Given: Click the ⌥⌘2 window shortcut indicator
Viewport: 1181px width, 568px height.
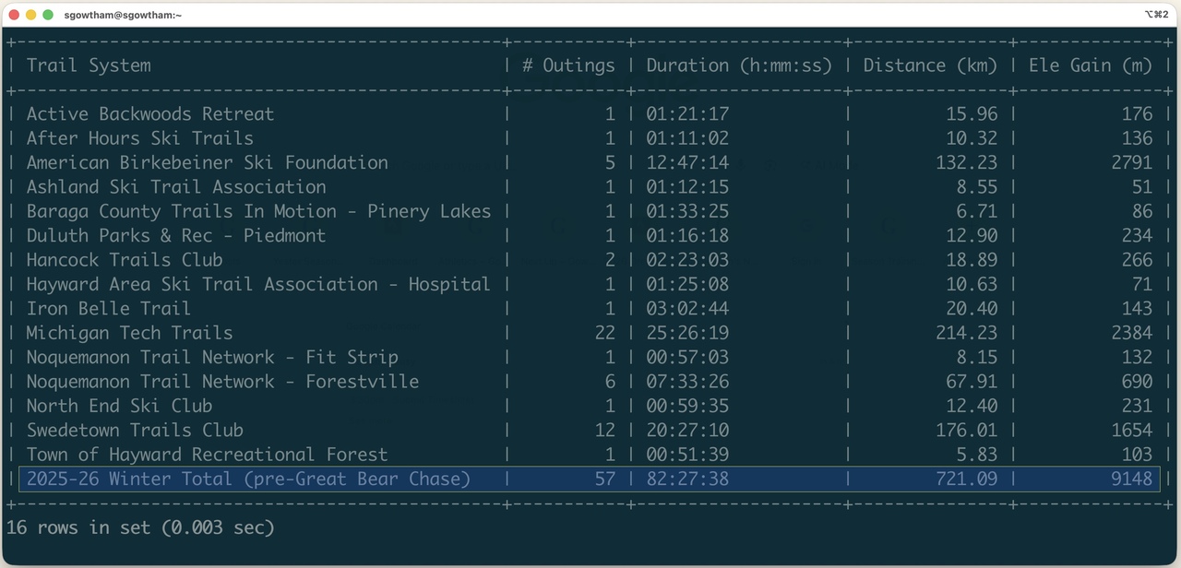Looking at the screenshot, I should coord(1157,15).
